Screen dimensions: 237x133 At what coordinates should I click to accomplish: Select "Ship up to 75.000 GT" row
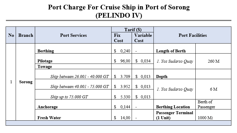click(69, 97)
